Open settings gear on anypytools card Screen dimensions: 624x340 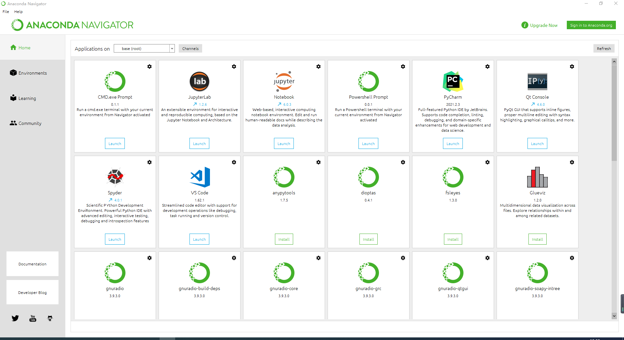(318, 162)
